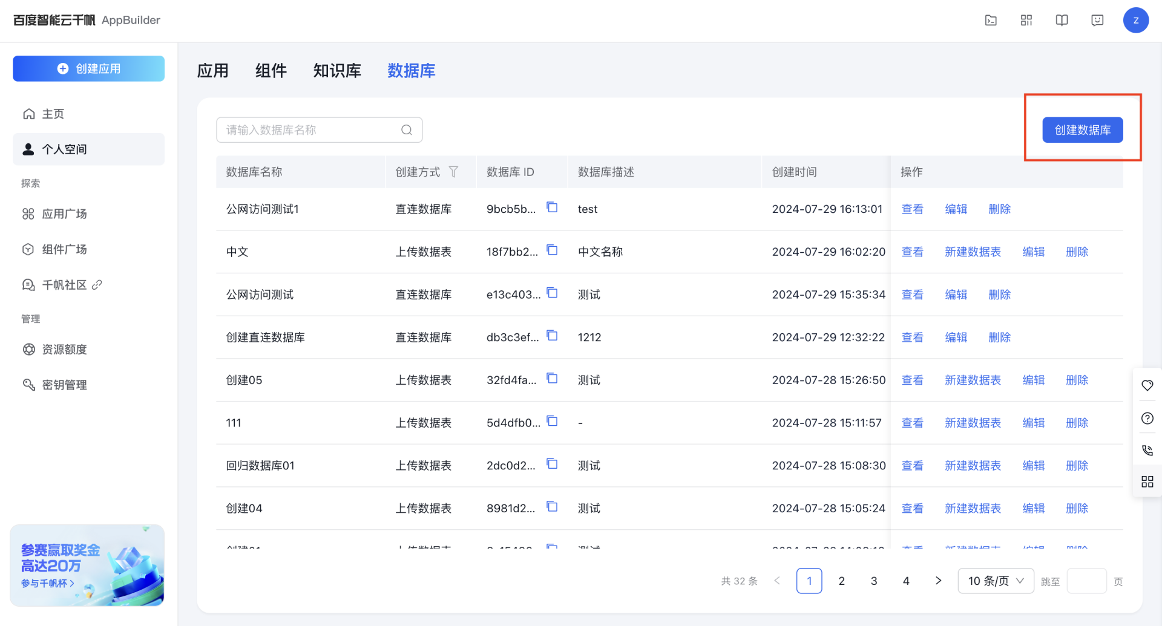Image resolution: width=1162 pixels, height=626 pixels.
Task: Open the help question mark icon
Action: pos(1147,418)
